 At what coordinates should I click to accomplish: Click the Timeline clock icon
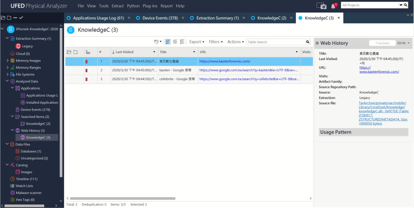[x=13, y=179]
